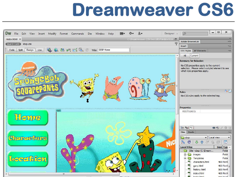
Task: Open the sbsp site dropdown
Action: [x=194, y=138]
